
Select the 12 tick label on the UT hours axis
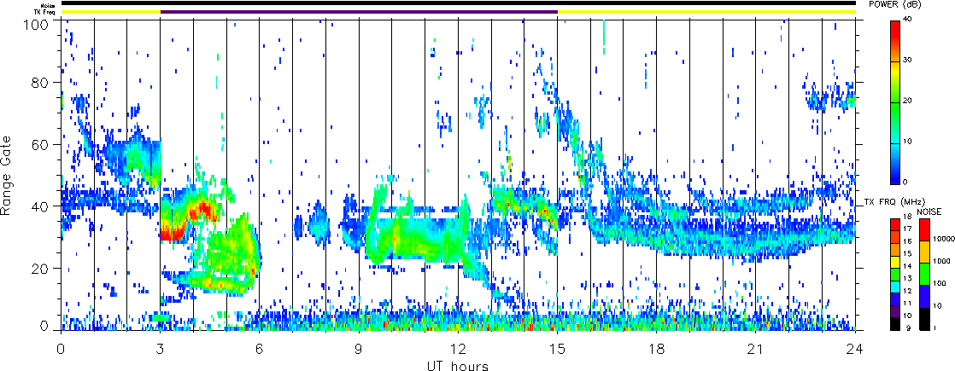(458, 350)
